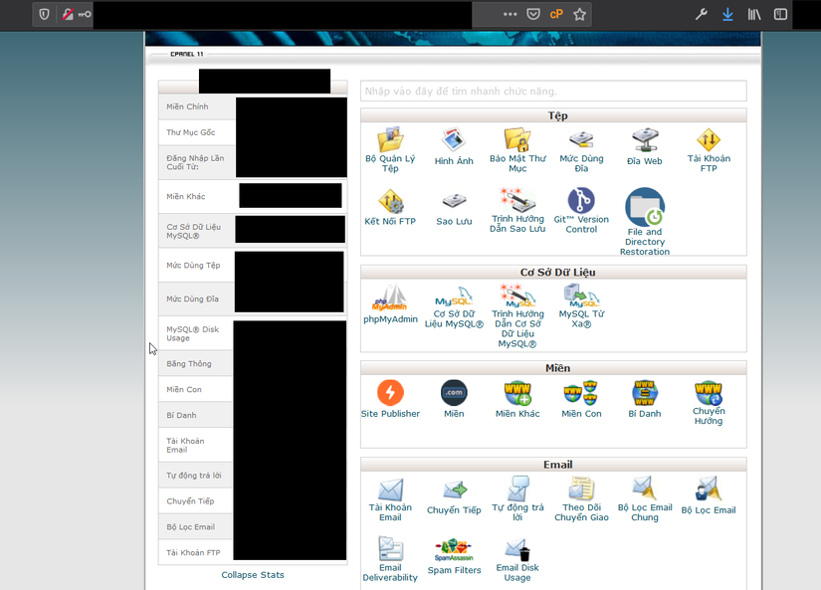Open Trình Hướng Dẫn Cơ Sở Dữ Liệu MySQL wizard
The width and height of the screenshot is (821, 590).
click(x=517, y=296)
